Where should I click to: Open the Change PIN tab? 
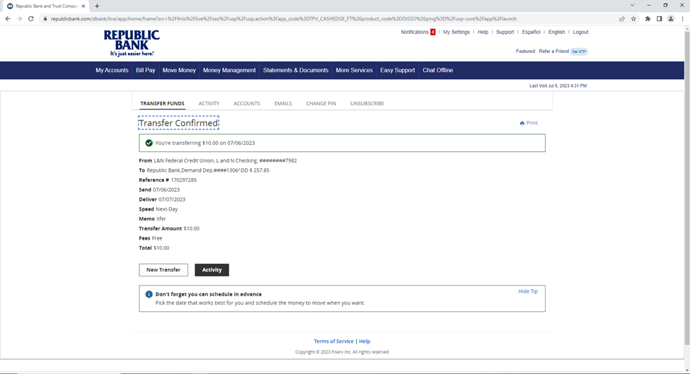(x=321, y=104)
